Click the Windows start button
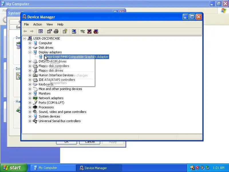 (x=13, y=168)
